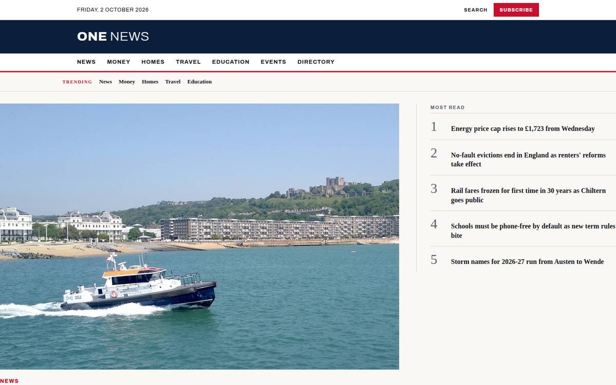Open rail fares frozen Chiltern story

tap(528, 195)
